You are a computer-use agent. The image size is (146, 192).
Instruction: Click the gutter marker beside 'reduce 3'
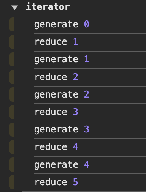coord(11,112)
